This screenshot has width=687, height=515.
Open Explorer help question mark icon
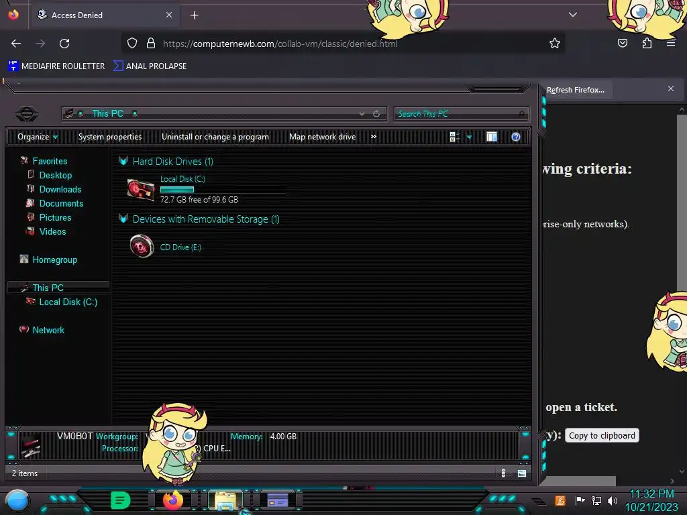(516, 137)
